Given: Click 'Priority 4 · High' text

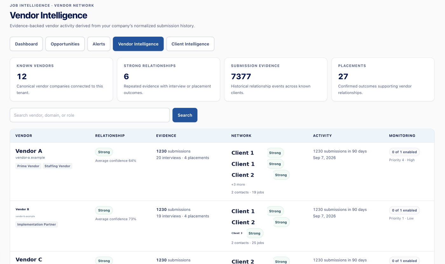Looking at the screenshot, I should [402, 160].
